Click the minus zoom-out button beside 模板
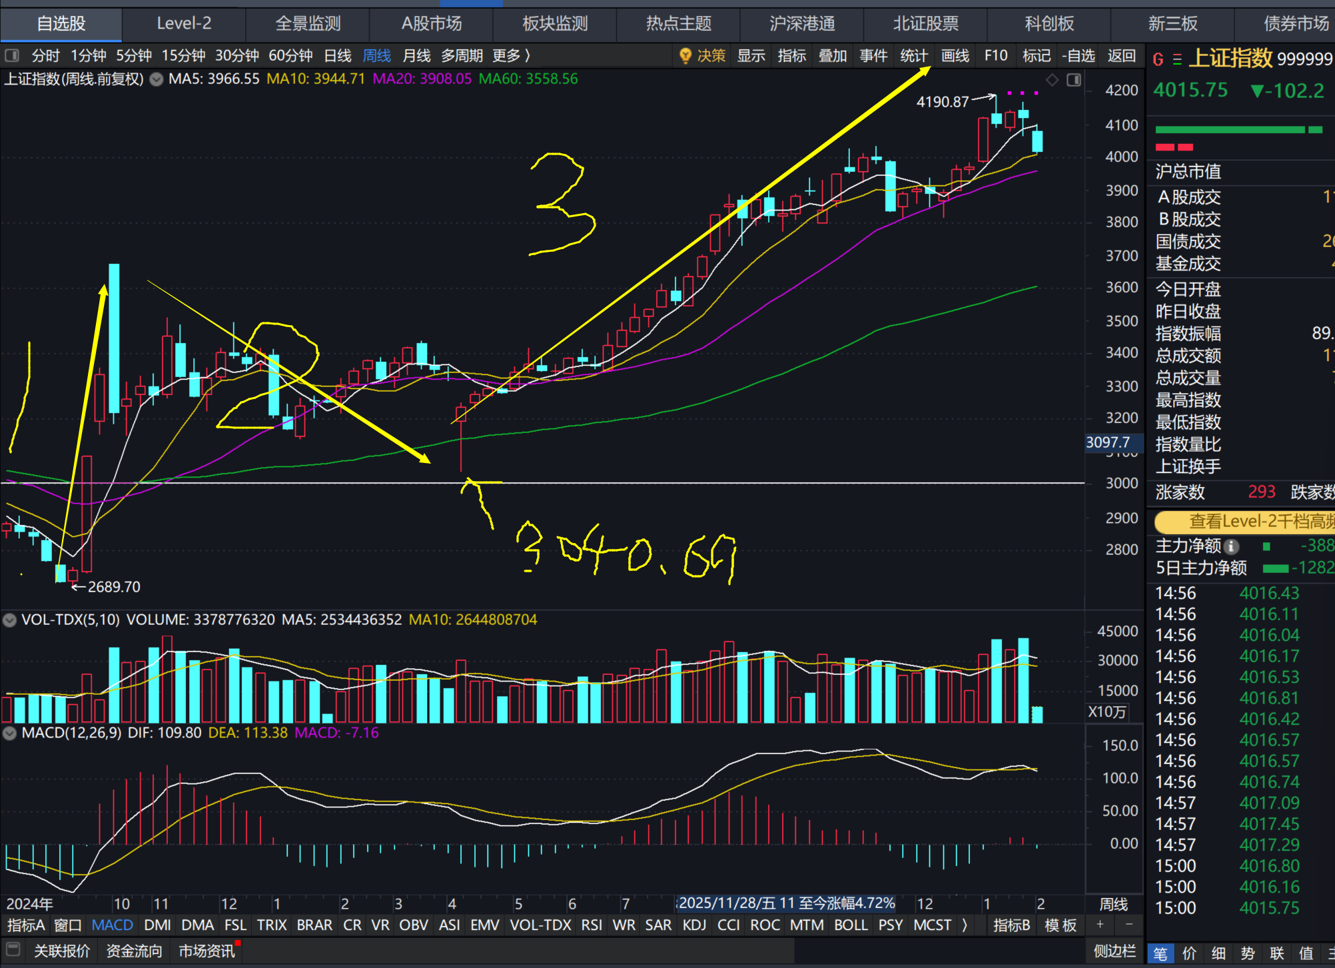The width and height of the screenshot is (1335, 968). (1128, 925)
